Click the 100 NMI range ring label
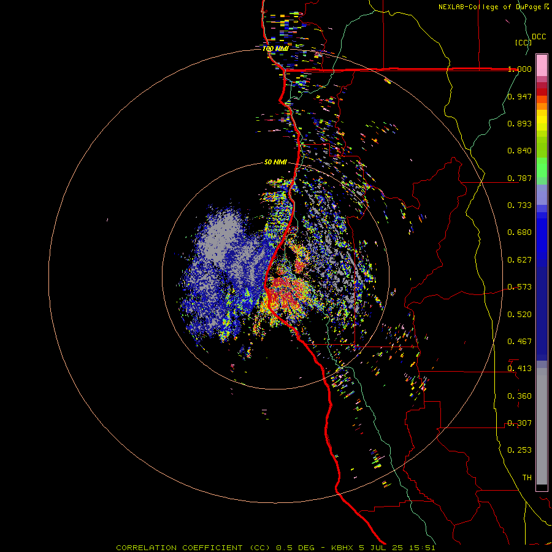 coord(275,48)
